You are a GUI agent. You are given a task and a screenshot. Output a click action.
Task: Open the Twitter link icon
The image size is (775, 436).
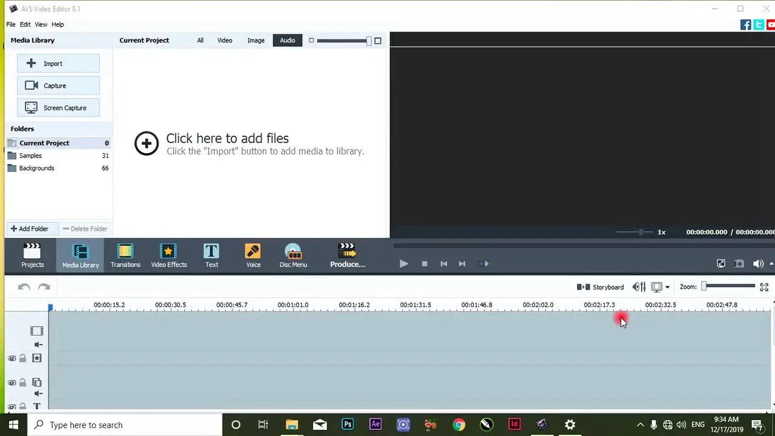click(x=759, y=25)
